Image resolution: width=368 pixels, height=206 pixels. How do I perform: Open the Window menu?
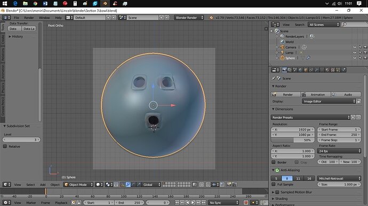pos(44,18)
